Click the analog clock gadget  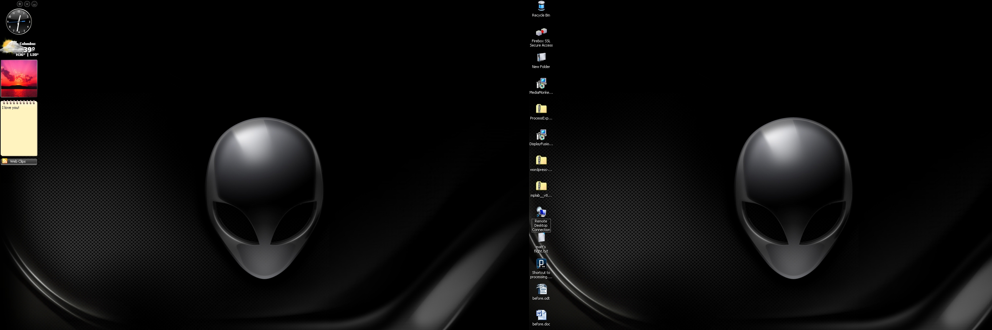pos(19,22)
